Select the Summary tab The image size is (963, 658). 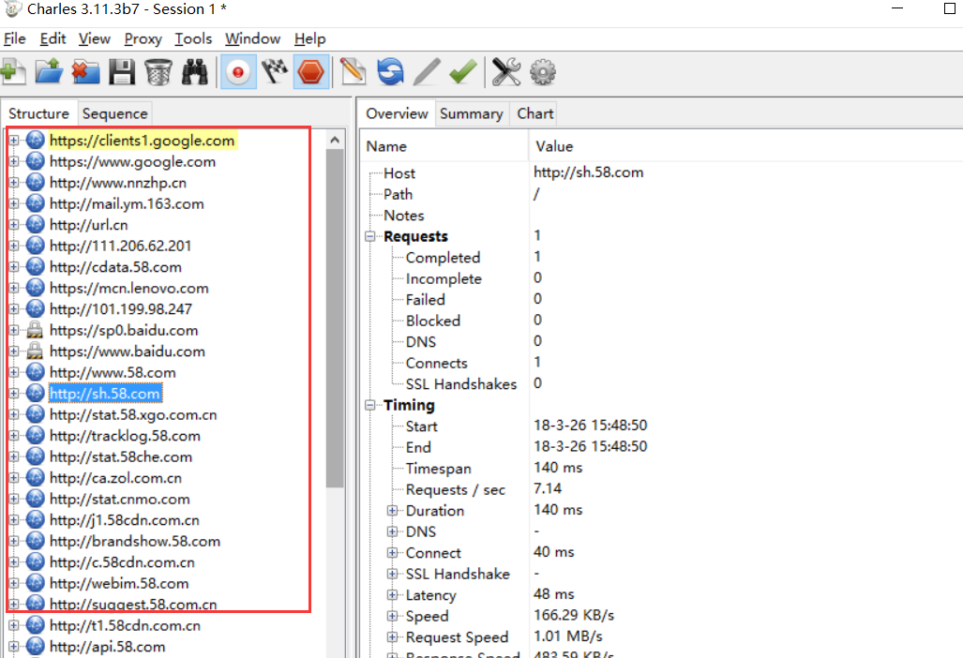point(471,113)
